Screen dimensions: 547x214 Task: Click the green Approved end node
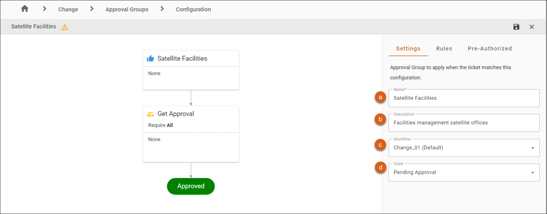pos(191,186)
